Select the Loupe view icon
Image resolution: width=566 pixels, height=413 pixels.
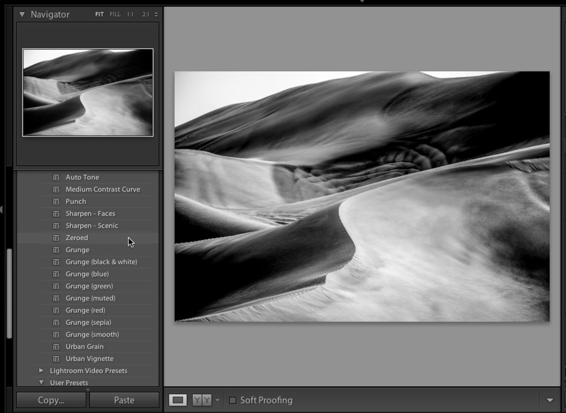click(178, 400)
